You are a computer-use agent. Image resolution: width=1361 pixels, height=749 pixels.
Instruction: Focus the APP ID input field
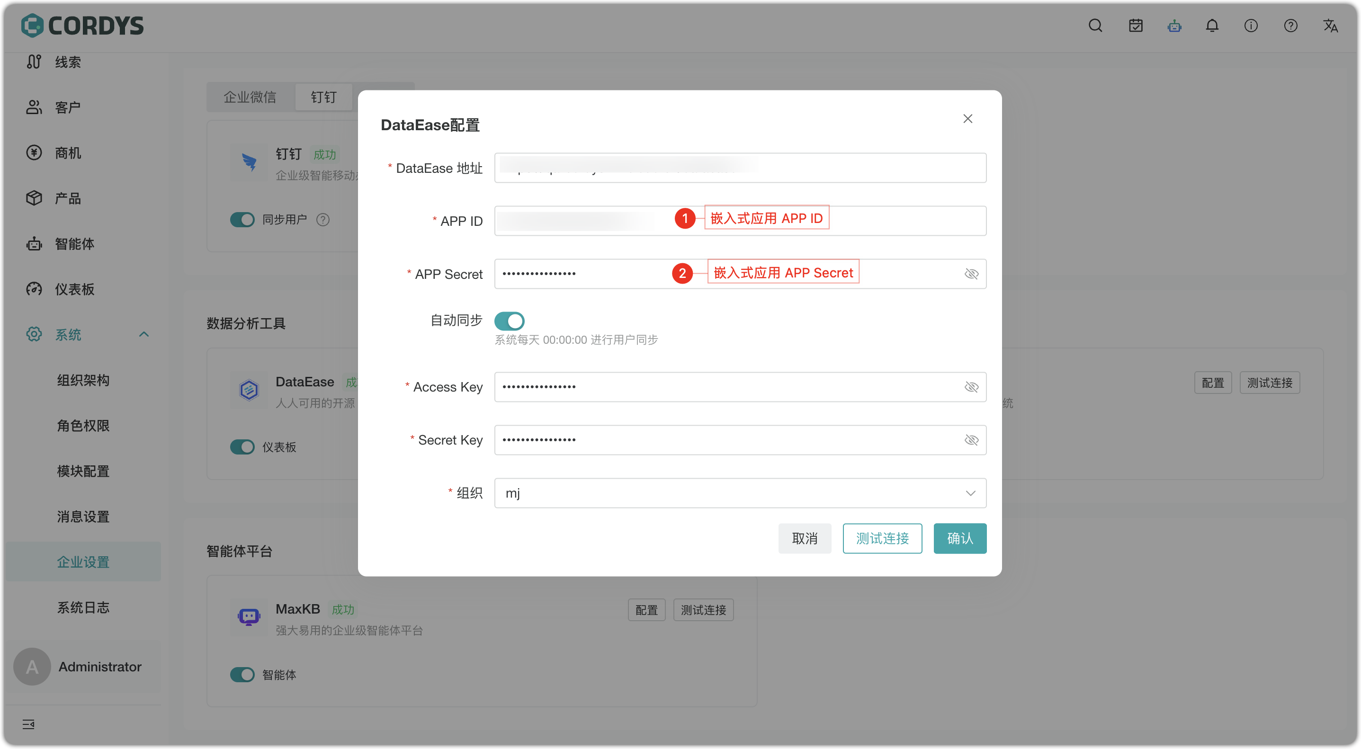pyautogui.click(x=740, y=221)
